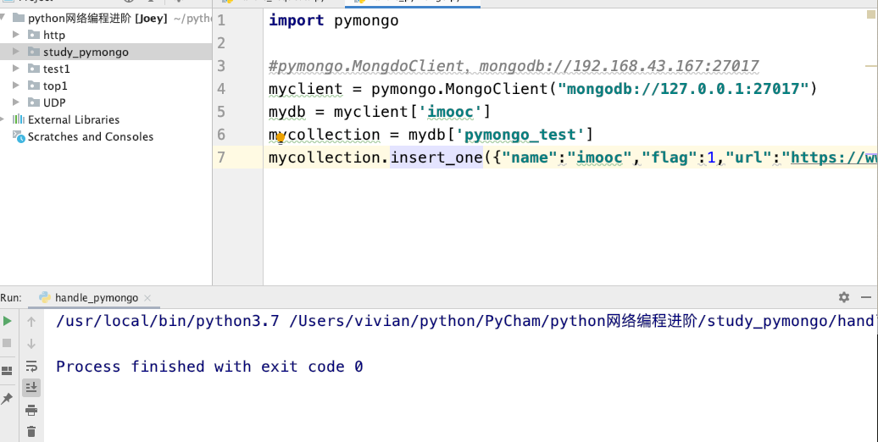Click the print console output icon
This screenshot has width=878, height=442.
(x=31, y=410)
